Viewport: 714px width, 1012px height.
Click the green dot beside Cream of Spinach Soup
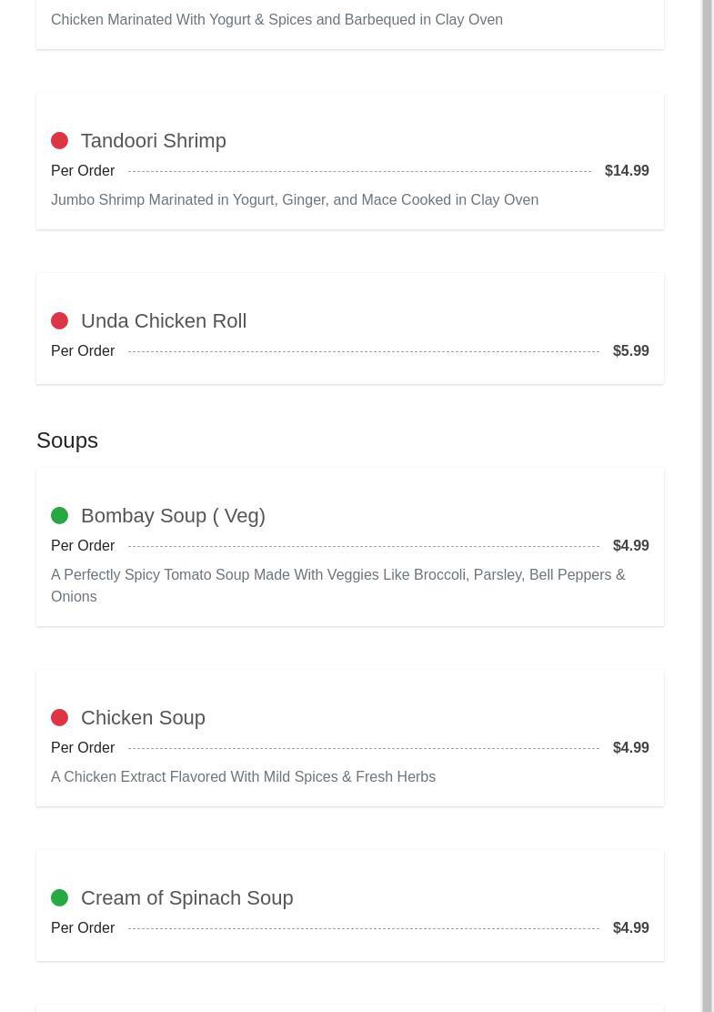pos(59,898)
